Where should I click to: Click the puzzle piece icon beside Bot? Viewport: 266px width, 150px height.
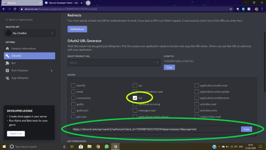[x=7, y=63]
